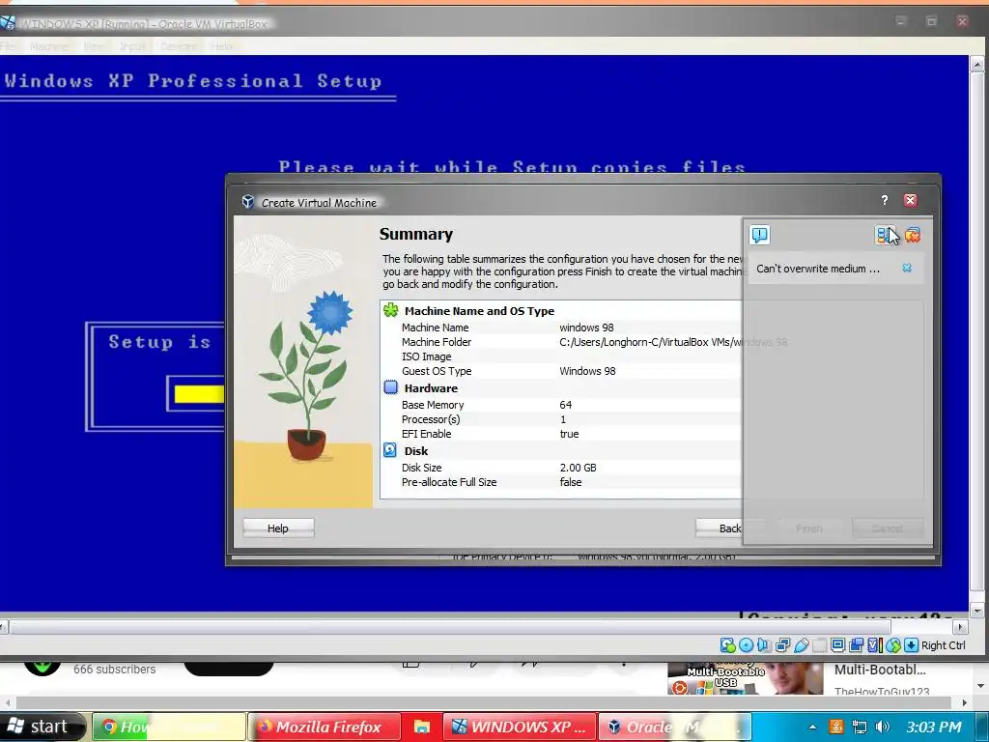Open the Multi-Bootable USB video thumbnail
Image resolution: width=989 pixels, height=742 pixels.
point(746,678)
